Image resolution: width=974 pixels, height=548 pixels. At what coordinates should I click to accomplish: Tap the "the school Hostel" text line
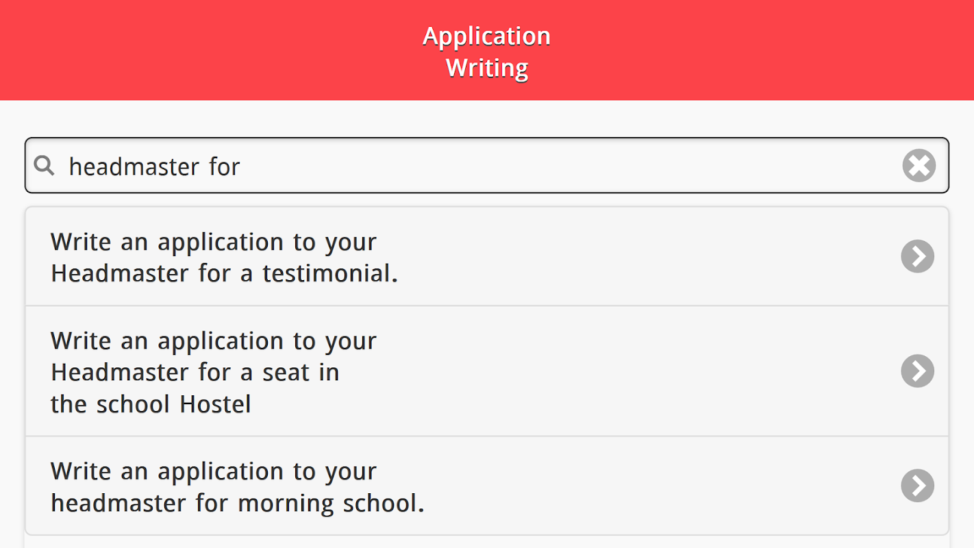tap(151, 404)
